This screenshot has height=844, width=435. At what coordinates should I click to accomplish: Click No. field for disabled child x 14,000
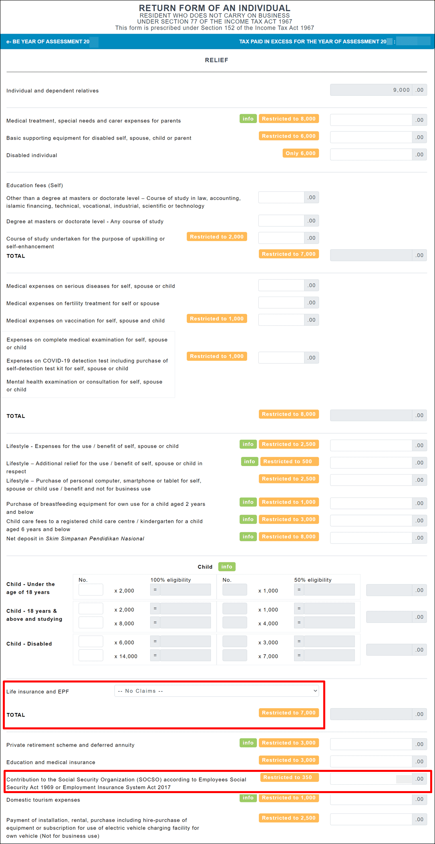[91, 655]
